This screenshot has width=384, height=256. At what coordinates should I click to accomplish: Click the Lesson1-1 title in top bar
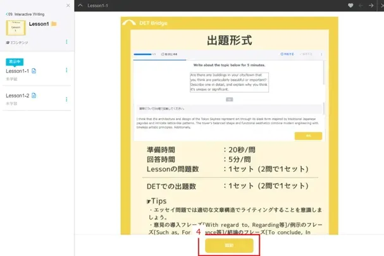point(97,6)
